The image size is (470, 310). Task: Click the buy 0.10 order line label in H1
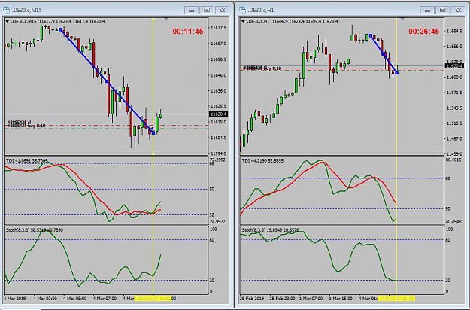pyautogui.click(x=262, y=68)
